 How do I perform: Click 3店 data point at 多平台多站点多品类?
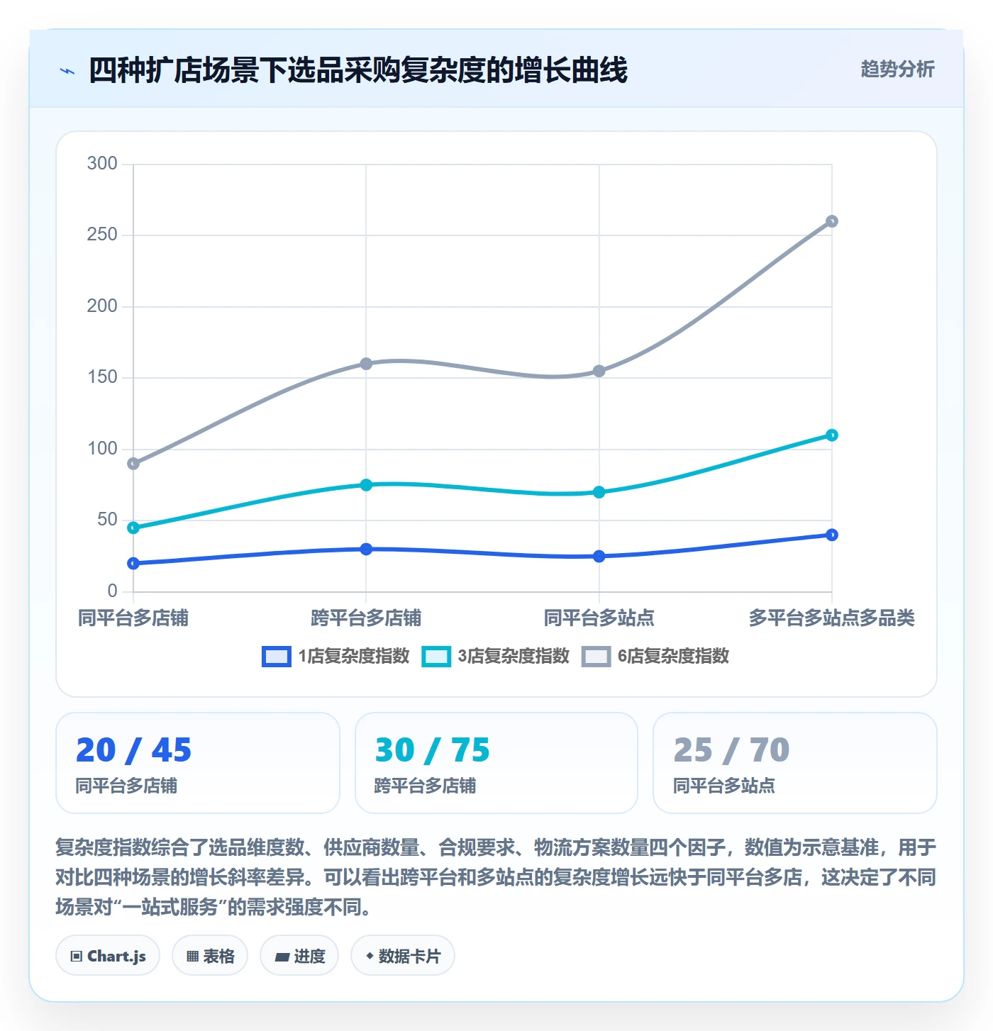tap(832, 435)
